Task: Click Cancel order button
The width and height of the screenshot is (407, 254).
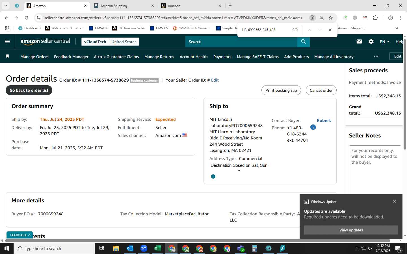Action: (x=321, y=90)
